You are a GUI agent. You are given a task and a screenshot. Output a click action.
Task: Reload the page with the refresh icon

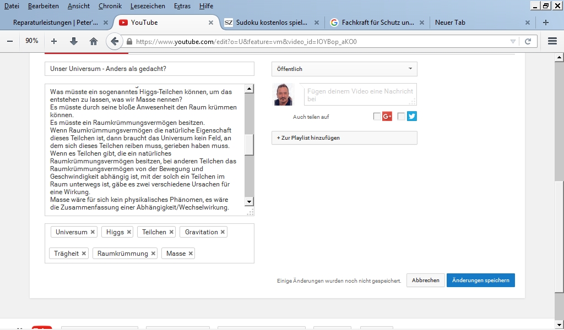coord(528,41)
